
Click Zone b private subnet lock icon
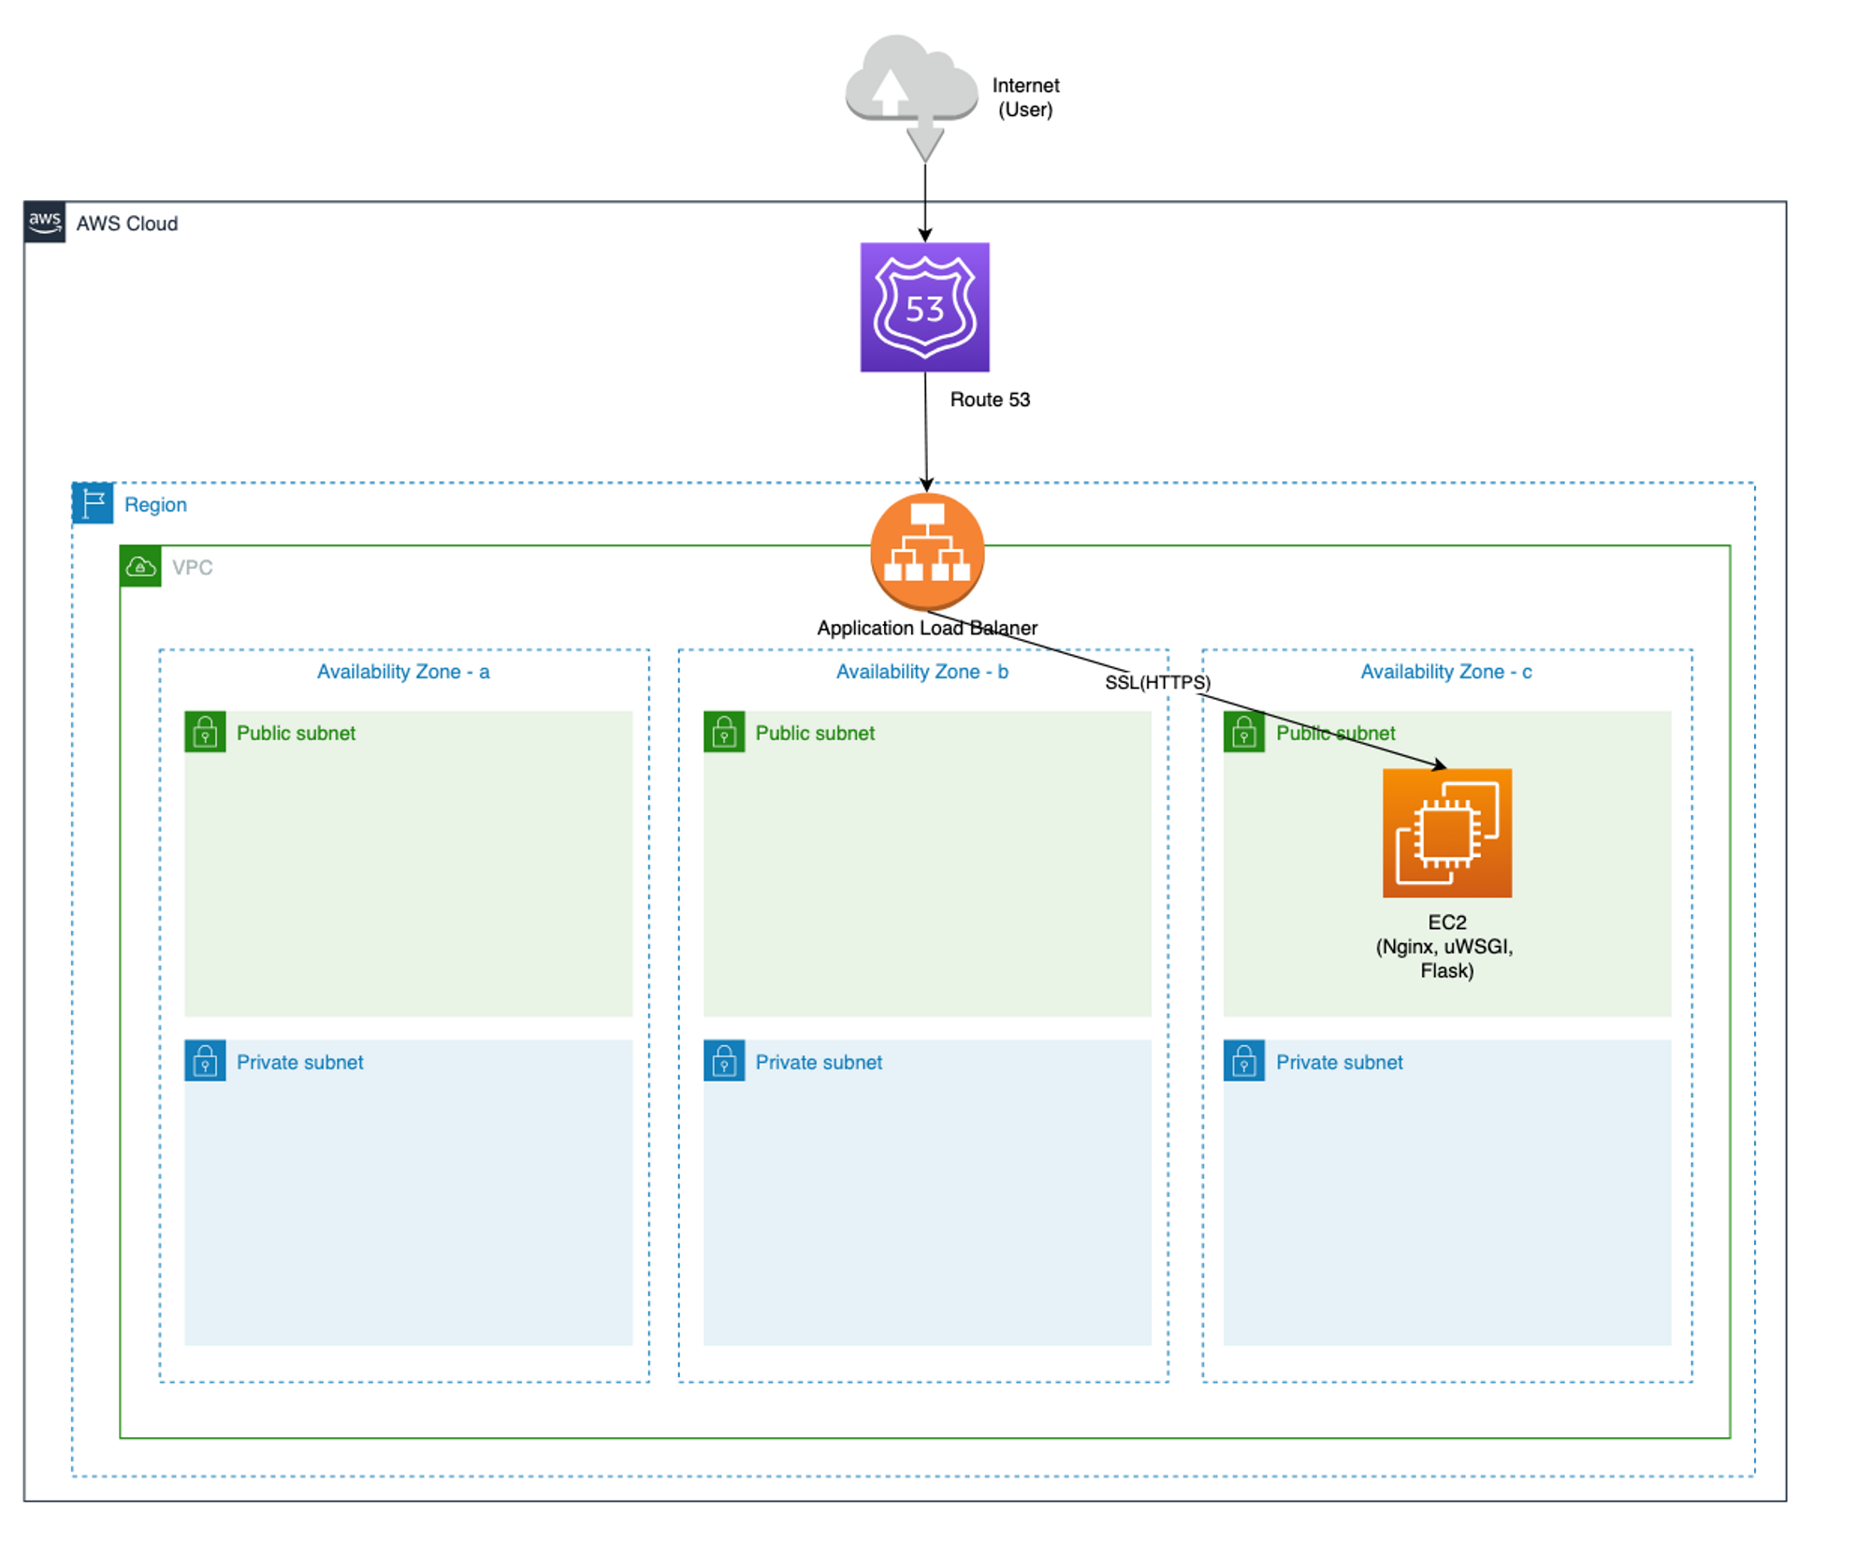(x=724, y=1061)
